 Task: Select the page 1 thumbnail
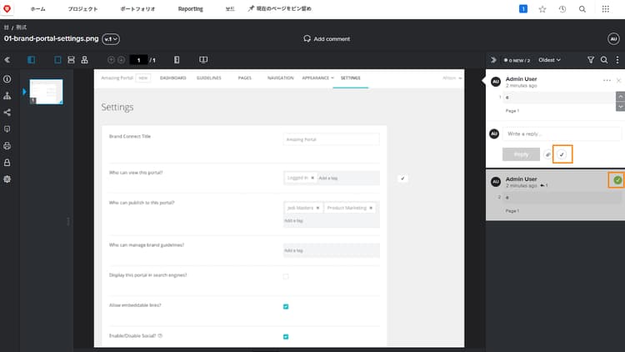(46, 92)
